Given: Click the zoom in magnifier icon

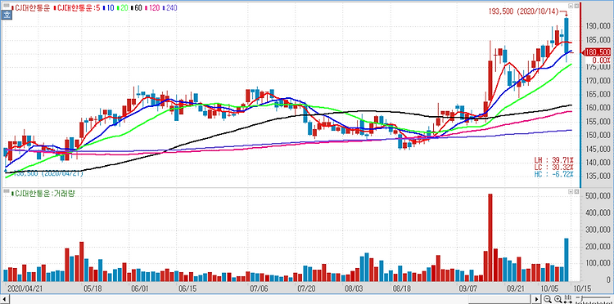Looking at the screenshot, I should 558,299.
